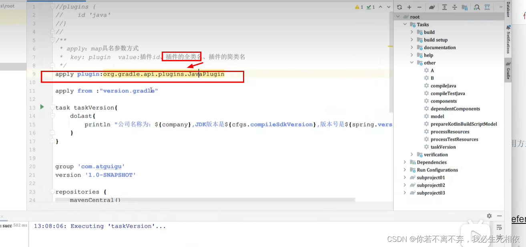
Task: Reload all Gradle projects
Action: click(400, 7)
